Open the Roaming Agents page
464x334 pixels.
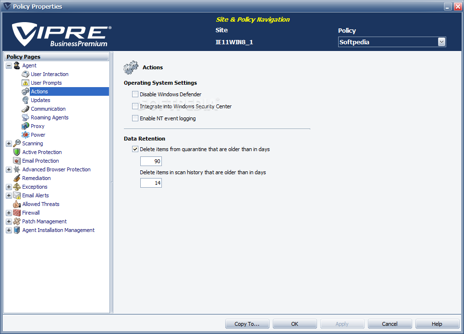tap(50, 117)
